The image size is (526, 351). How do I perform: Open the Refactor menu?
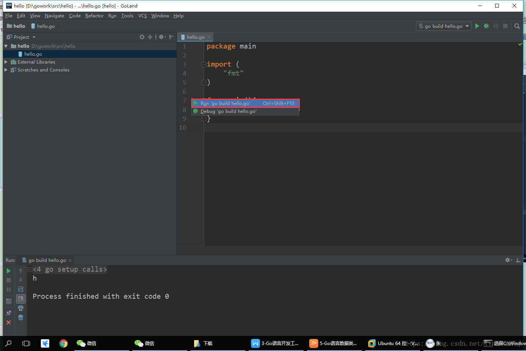coord(94,15)
